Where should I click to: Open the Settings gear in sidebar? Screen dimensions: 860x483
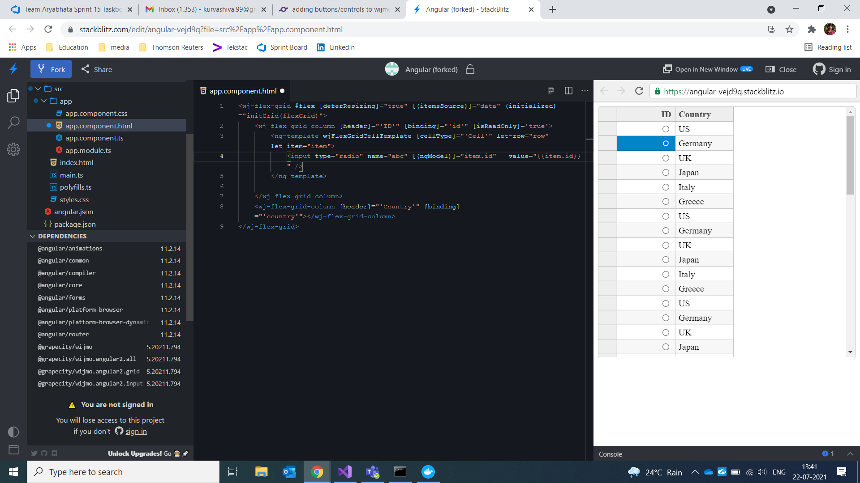(13, 149)
